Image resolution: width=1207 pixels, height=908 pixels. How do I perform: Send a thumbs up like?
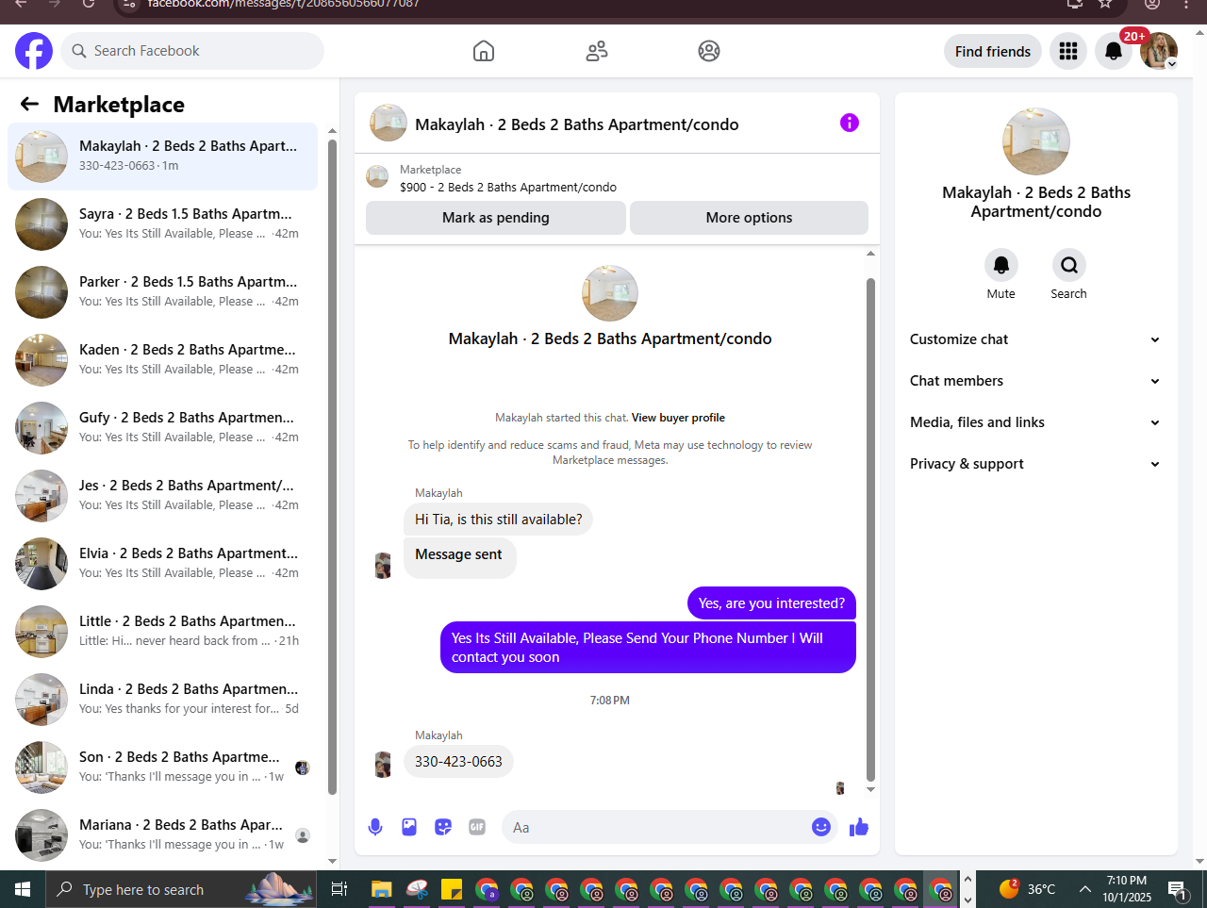tap(859, 827)
